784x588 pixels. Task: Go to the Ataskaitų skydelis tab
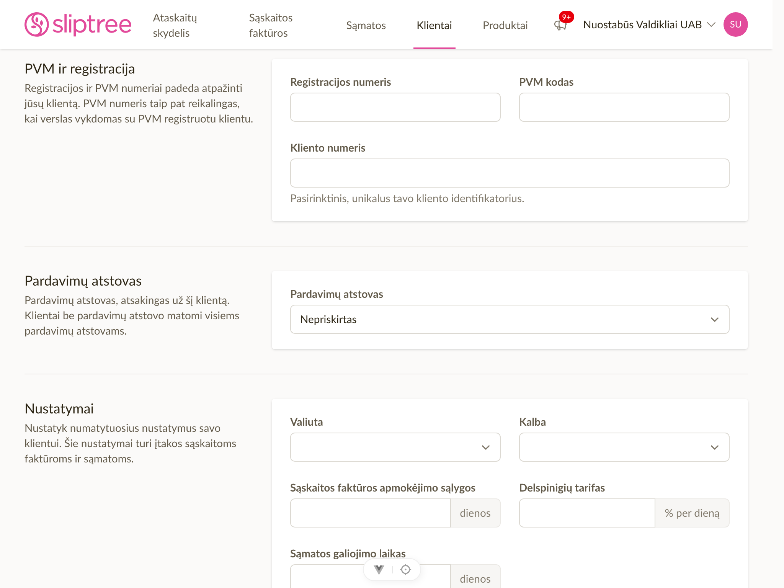(175, 25)
